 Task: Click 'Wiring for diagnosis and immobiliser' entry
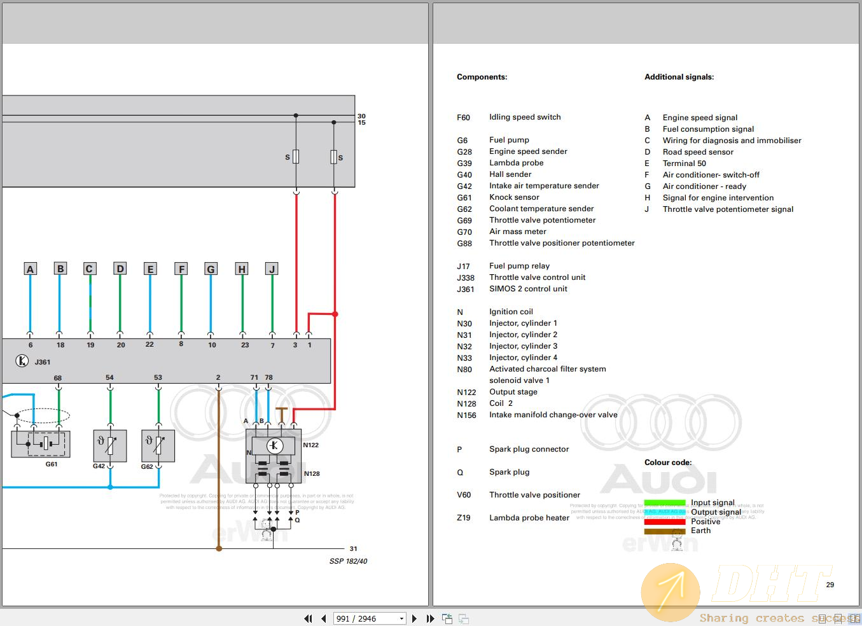(732, 141)
